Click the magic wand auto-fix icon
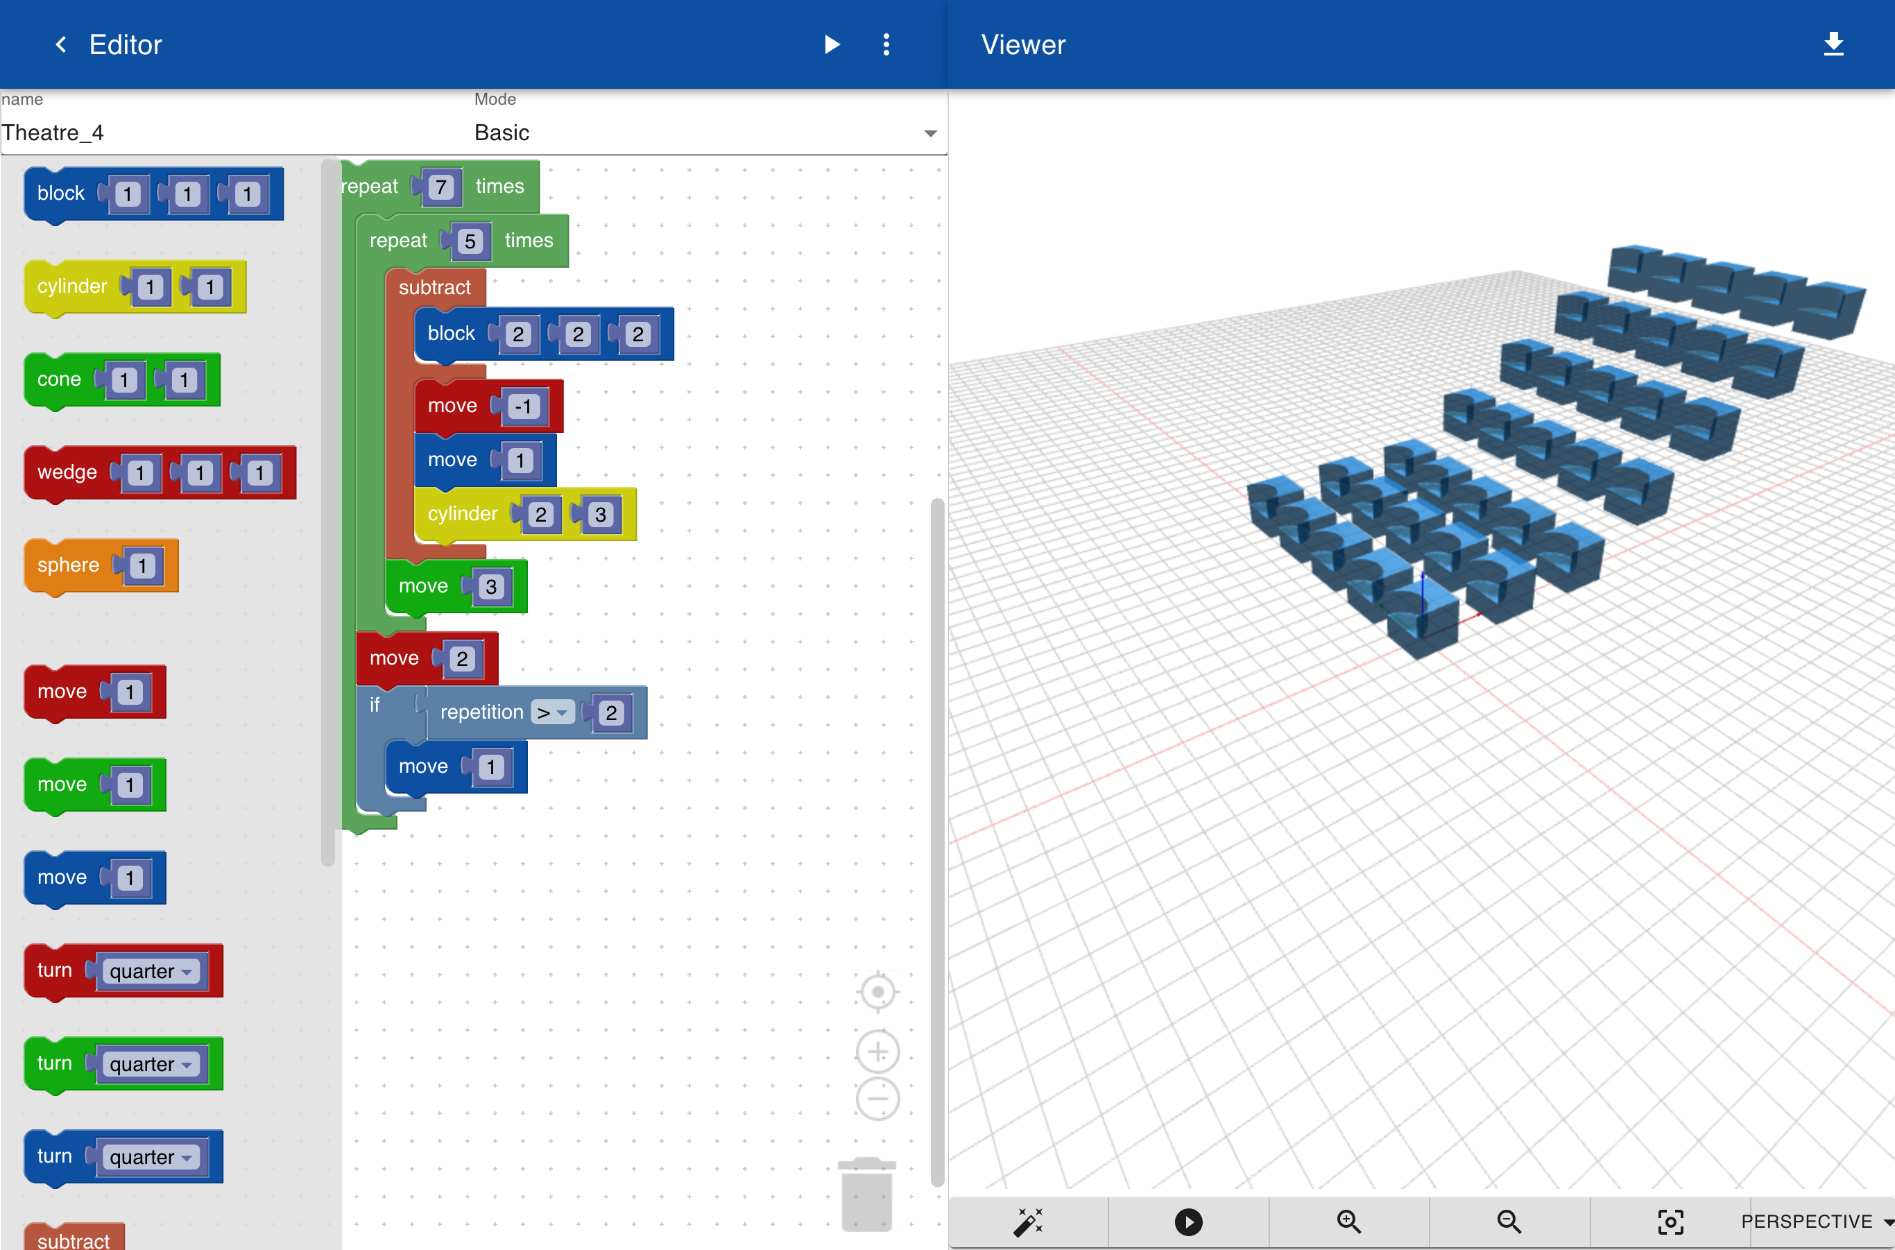 [1028, 1222]
